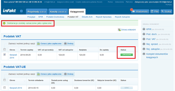Click Oznacz jako zapłacone in Podatek VAT
Screen dimensions: 175x91
pyautogui.click(x=49, y=44)
